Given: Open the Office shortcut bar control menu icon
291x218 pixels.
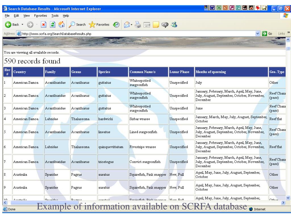Looking at the screenshot, I should [206, 7].
